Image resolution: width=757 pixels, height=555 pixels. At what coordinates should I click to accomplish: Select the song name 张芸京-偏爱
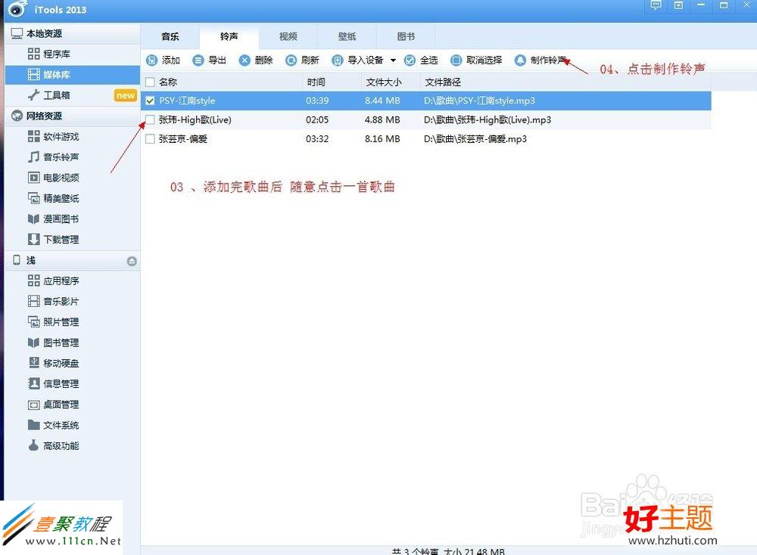coord(183,139)
